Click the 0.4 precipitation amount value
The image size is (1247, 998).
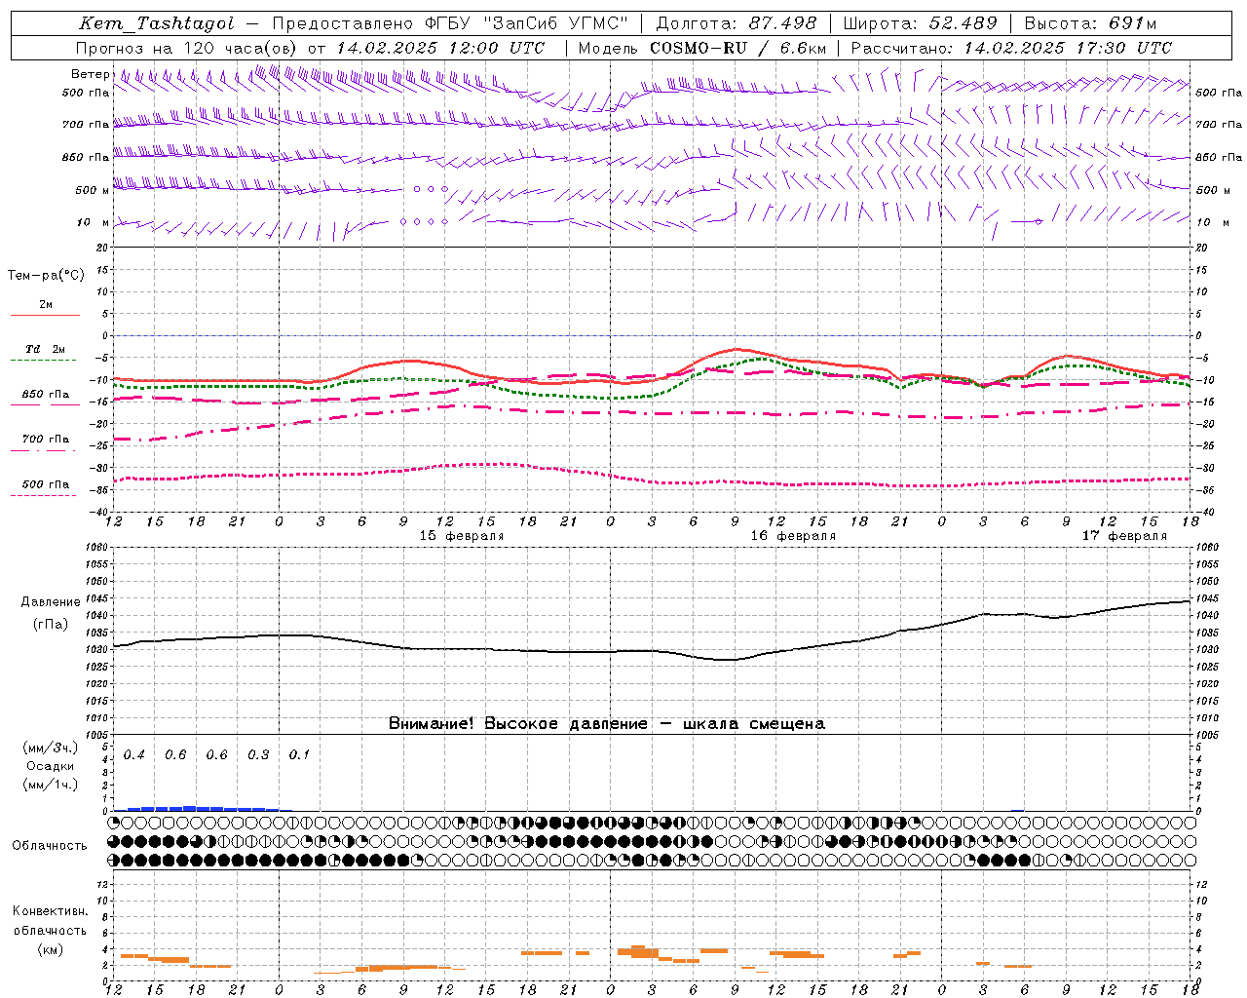click(x=134, y=755)
